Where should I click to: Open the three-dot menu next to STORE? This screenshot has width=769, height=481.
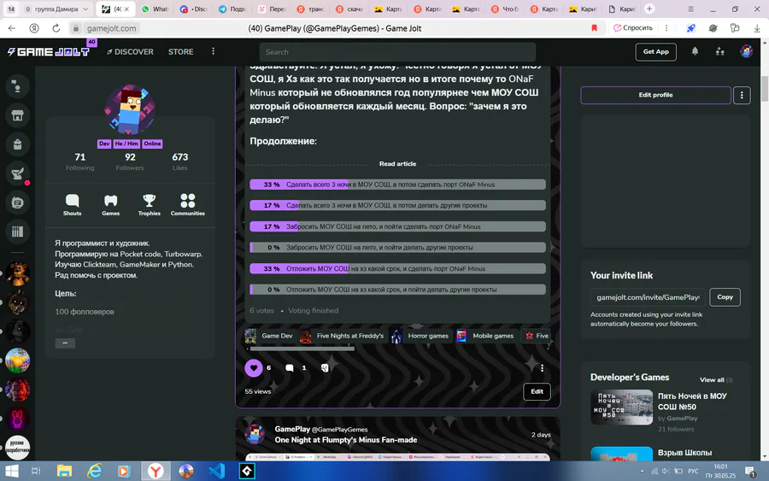pos(213,51)
